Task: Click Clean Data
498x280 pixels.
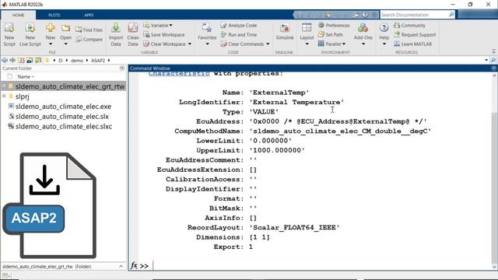Action: tap(133, 34)
